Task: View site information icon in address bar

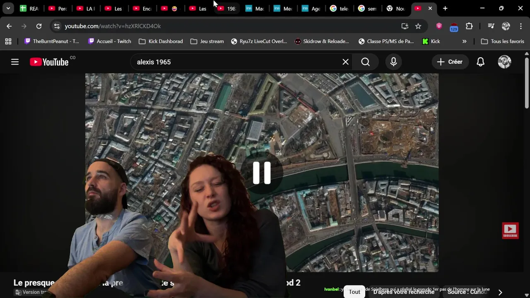Action: 57,26
